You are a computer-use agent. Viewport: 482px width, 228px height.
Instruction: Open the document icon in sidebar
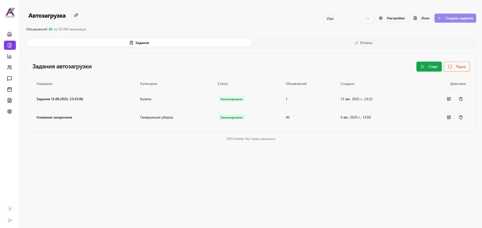click(10, 101)
